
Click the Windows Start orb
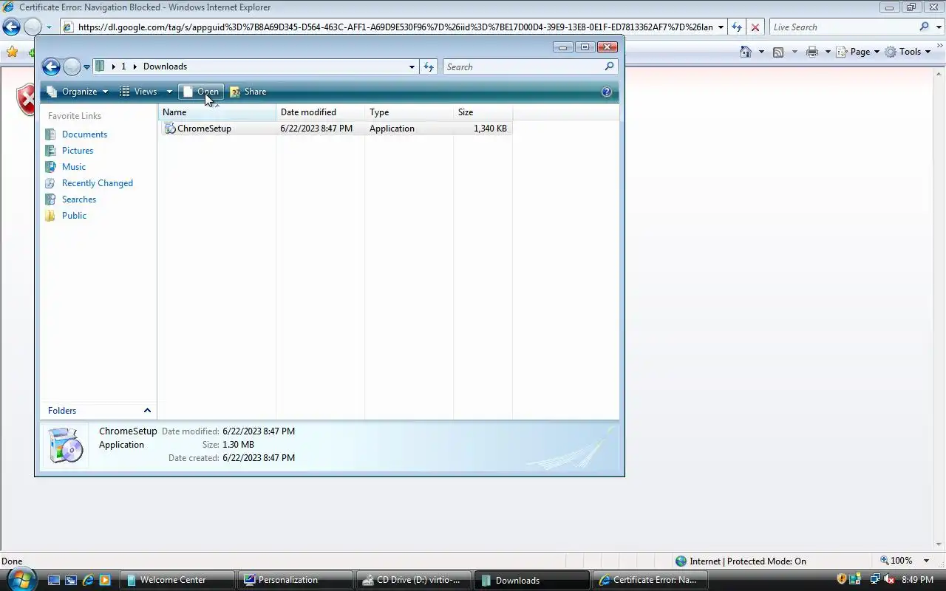tap(20, 578)
